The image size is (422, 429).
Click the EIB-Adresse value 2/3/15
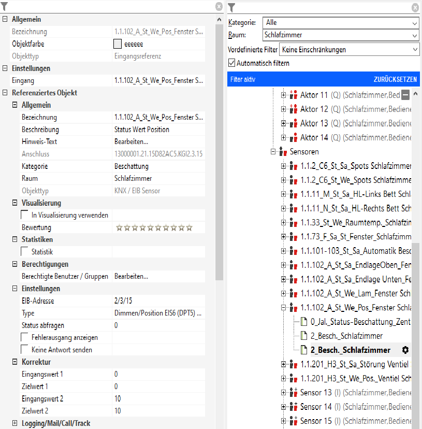(123, 301)
